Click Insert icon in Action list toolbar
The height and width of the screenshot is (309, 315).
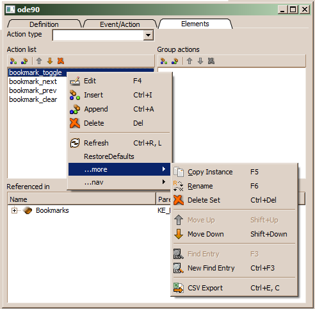pyautogui.click(x=13, y=61)
